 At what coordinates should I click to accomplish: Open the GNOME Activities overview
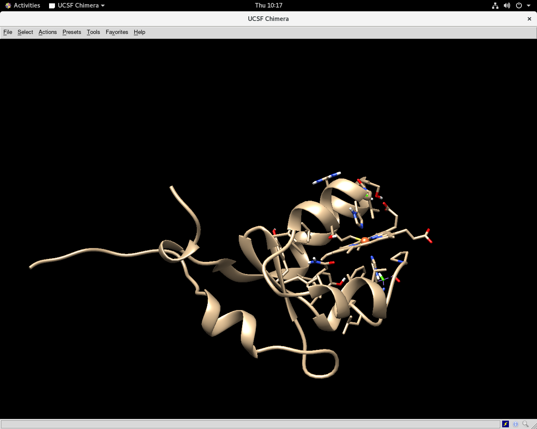tap(23, 5)
